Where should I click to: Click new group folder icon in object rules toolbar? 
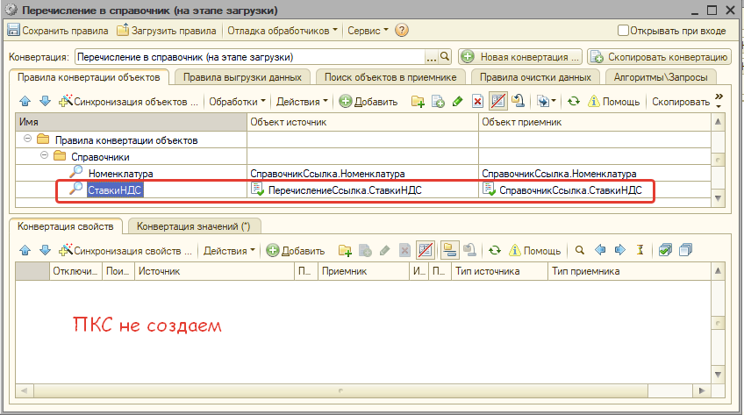(x=418, y=102)
